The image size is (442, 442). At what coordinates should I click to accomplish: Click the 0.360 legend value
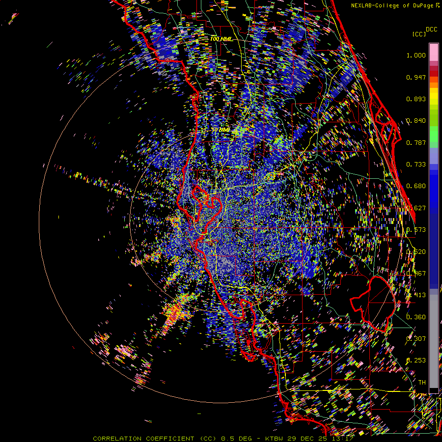[x=416, y=317]
